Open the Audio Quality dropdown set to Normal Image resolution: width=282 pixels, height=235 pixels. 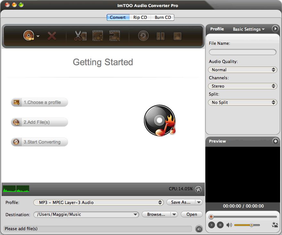[x=242, y=70]
